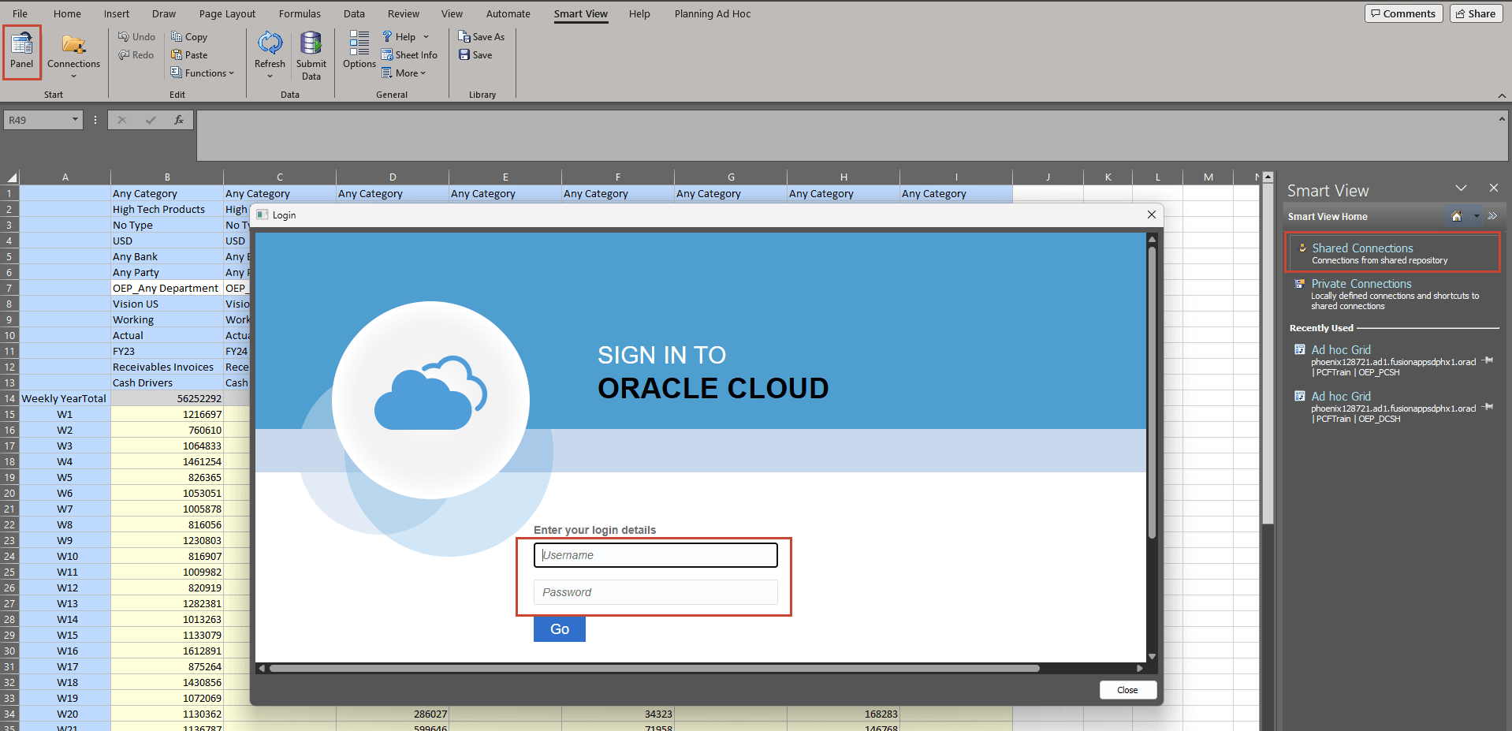Open the Comments pane button
This screenshot has width=1512, height=731.
pyautogui.click(x=1404, y=13)
